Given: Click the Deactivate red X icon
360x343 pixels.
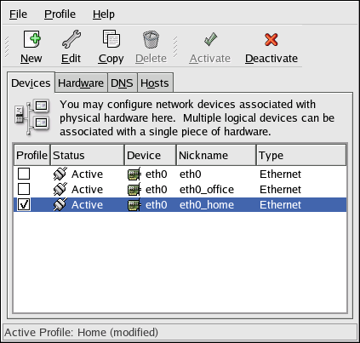Looking at the screenshot, I should [x=271, y=39].
